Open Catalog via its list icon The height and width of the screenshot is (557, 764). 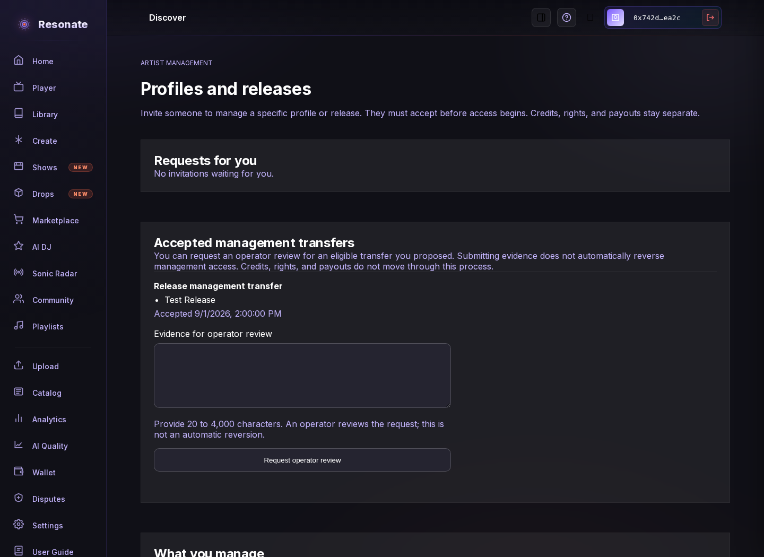(x=19, y=391)
